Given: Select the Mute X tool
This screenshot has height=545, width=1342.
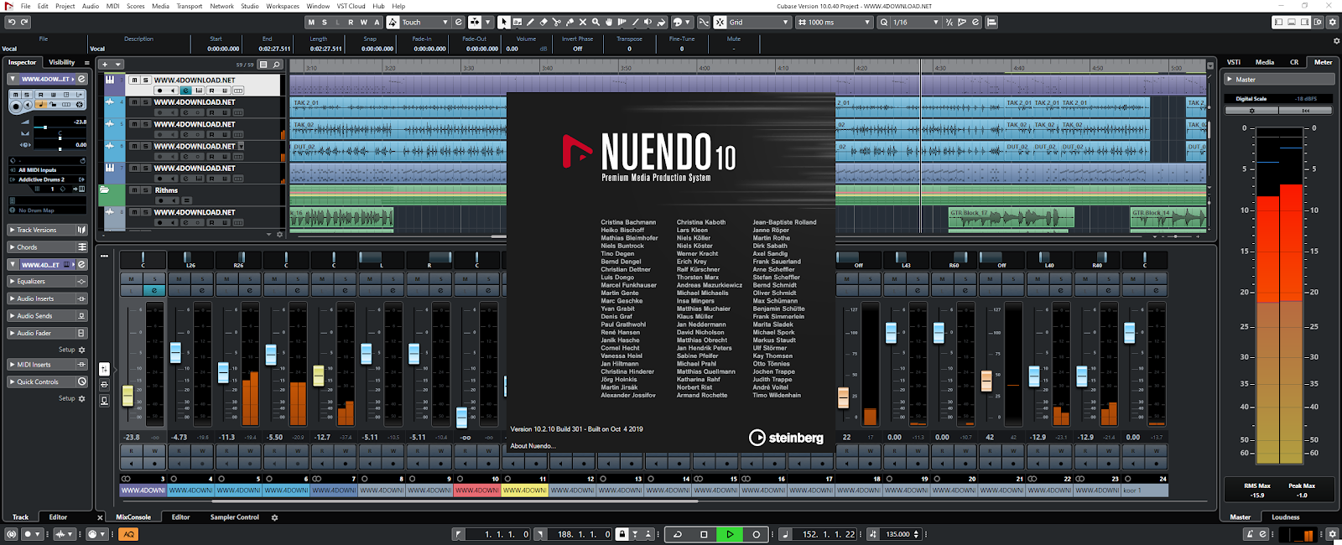Looking at the screenshot, I should tap(583, 22).
